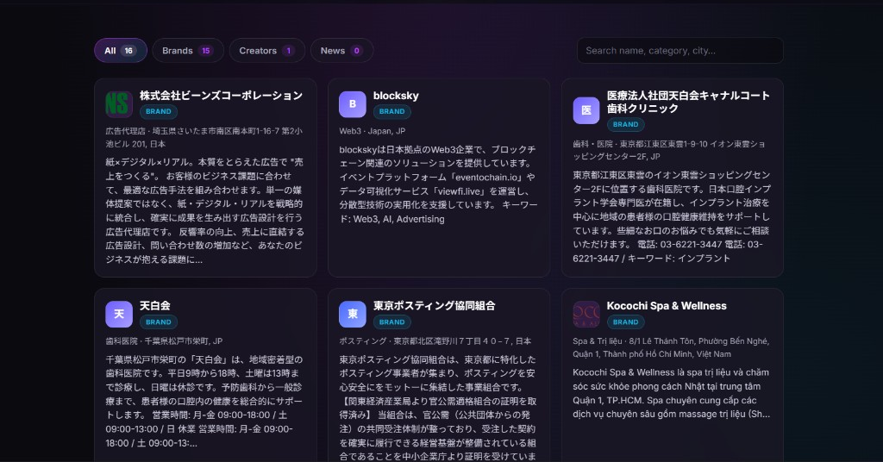Select the All filter tab
The width and height of the screenshot is (883, 462).
[121, 51]
